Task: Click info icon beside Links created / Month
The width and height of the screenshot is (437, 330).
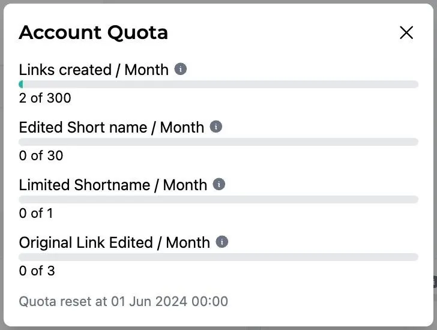Action: tap(180, 69)
